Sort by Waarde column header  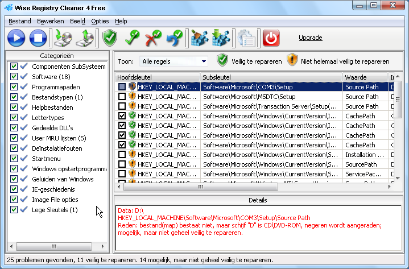pos(365,77)
